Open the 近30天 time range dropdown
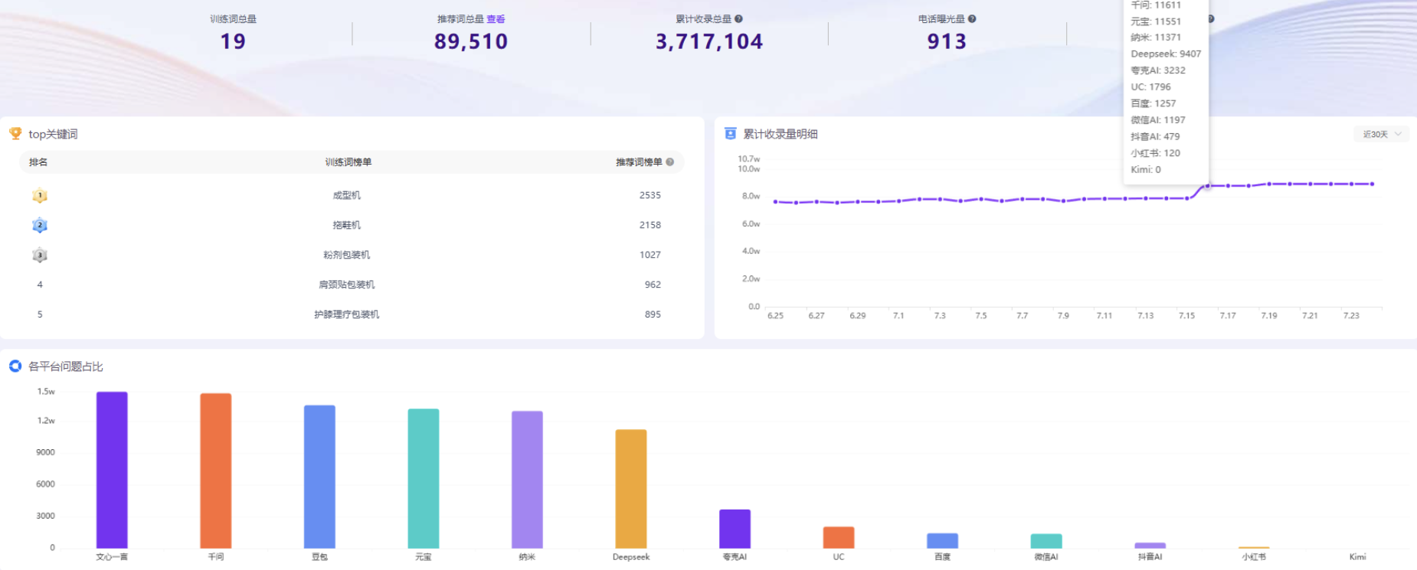The image size is (1417, 570). 1382,134
